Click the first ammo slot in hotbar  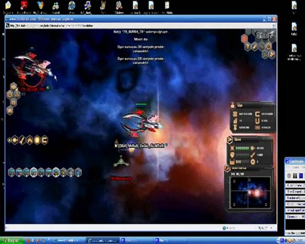click(x=12, y=172)
